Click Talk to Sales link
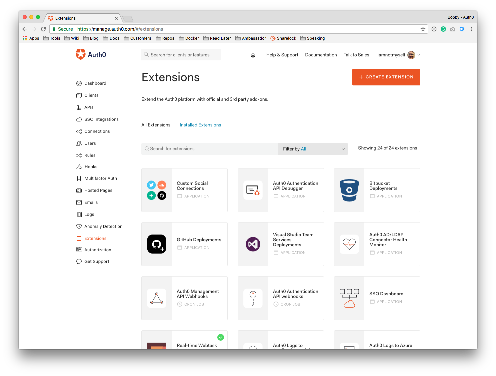Viewport: 496px width, 376px height. click(x=356, y=55)
